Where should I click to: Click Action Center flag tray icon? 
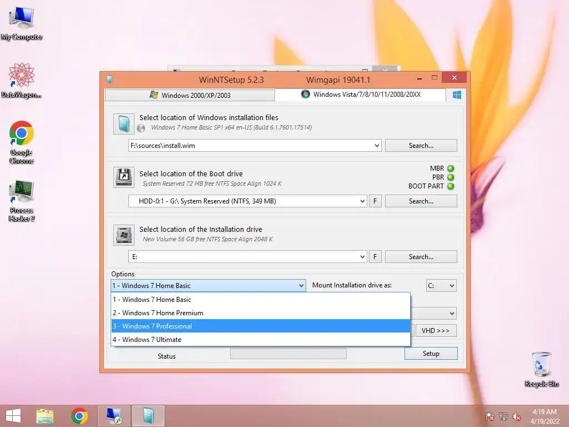click(490, 416)
